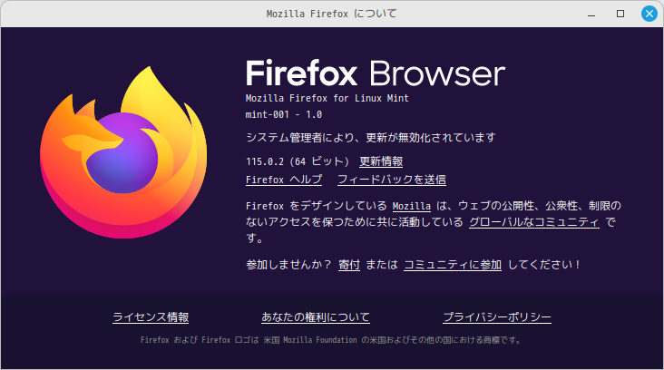Follow the Mozilla link in description
The width and height of the screenshot is (664, 370).
[x=412, y=206]
